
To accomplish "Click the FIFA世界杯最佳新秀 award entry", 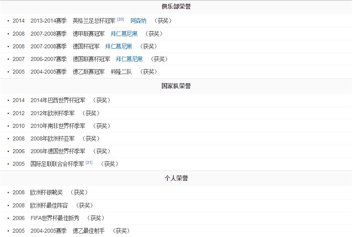I will point(55,218).
